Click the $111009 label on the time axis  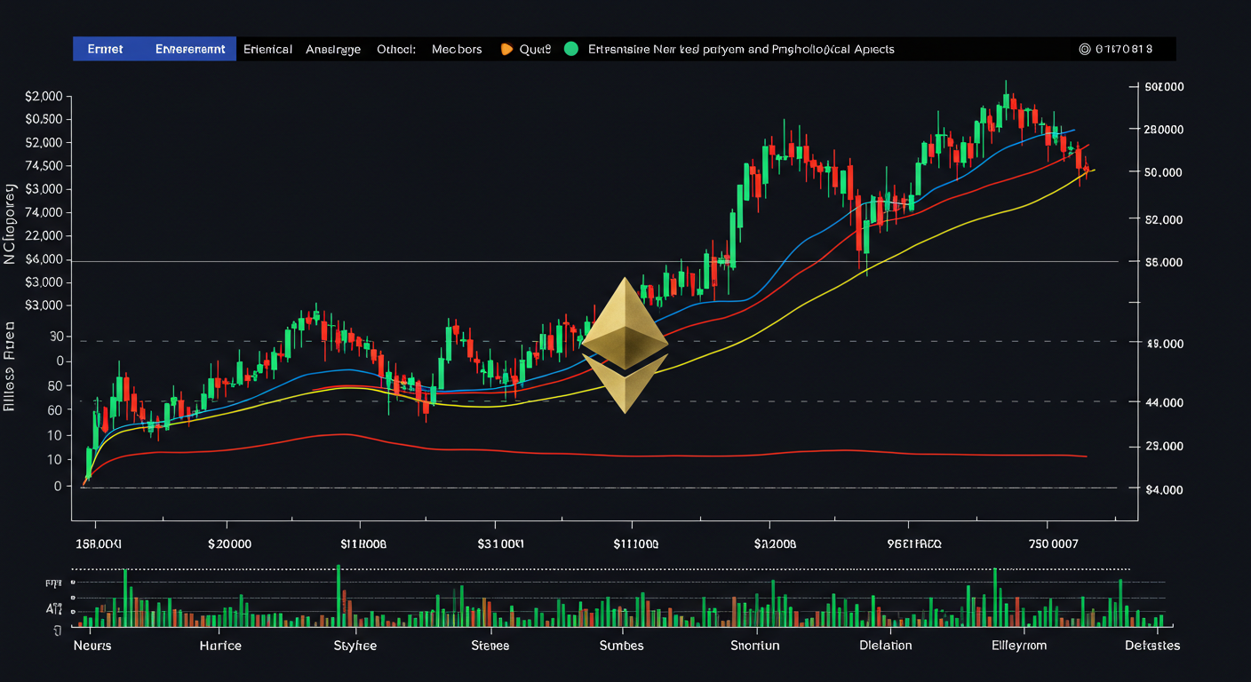tap(636, 543)
